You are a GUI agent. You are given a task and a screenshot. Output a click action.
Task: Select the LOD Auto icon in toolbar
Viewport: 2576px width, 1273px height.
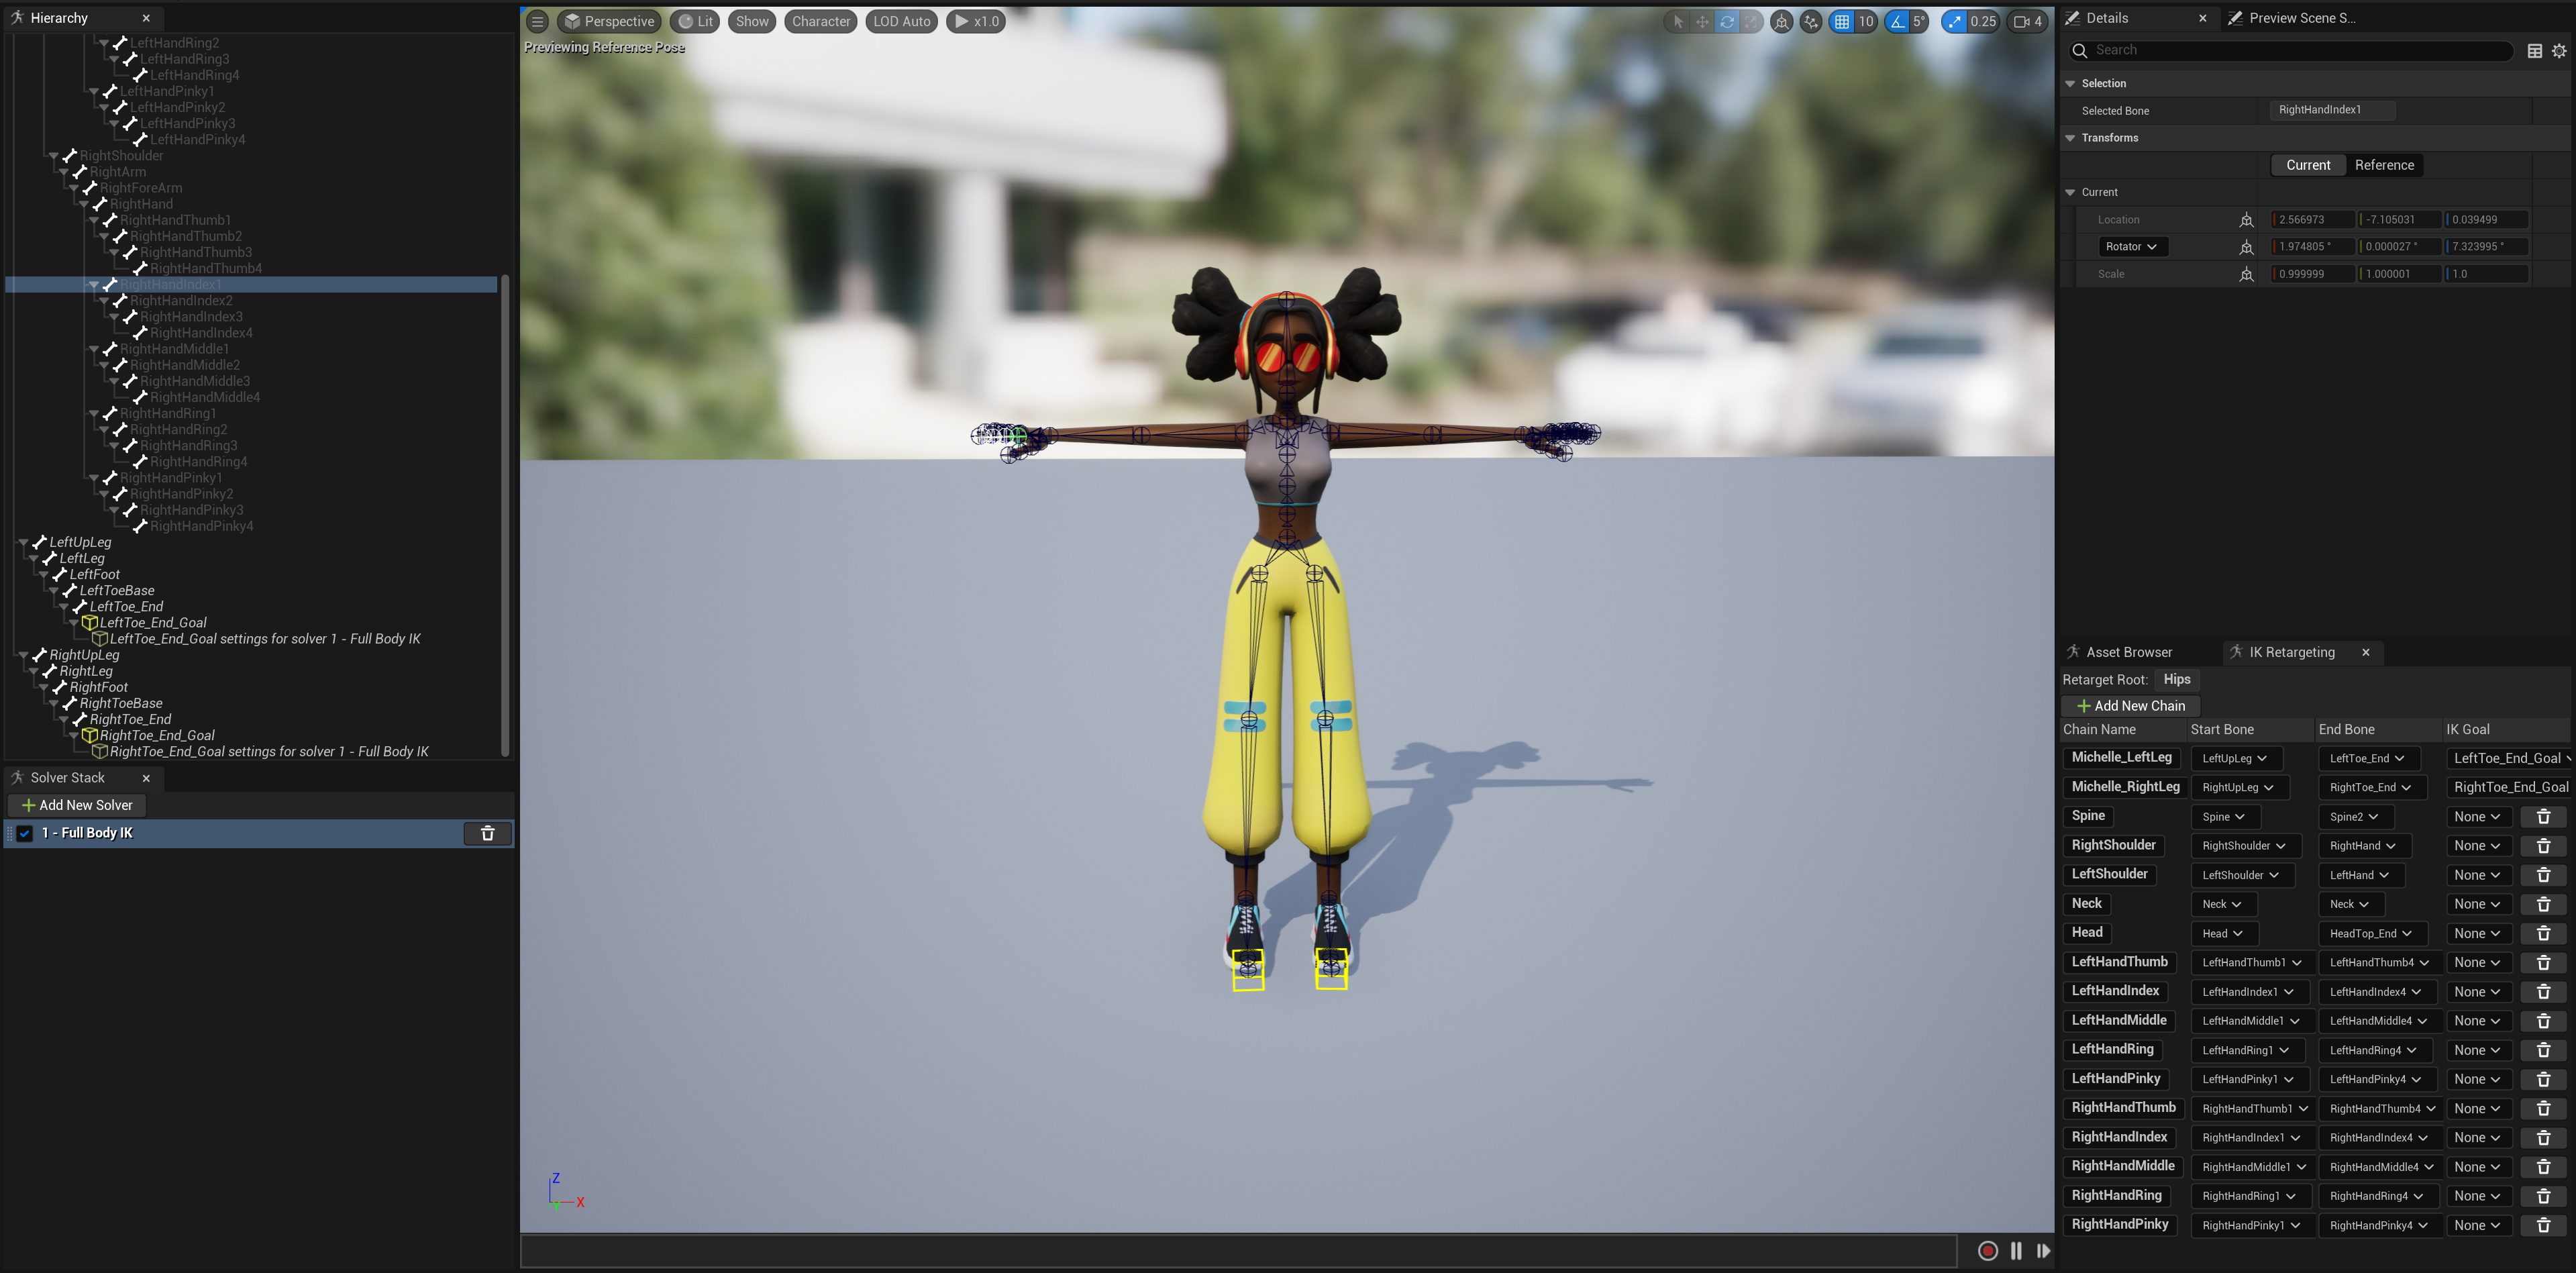(900, 21)
